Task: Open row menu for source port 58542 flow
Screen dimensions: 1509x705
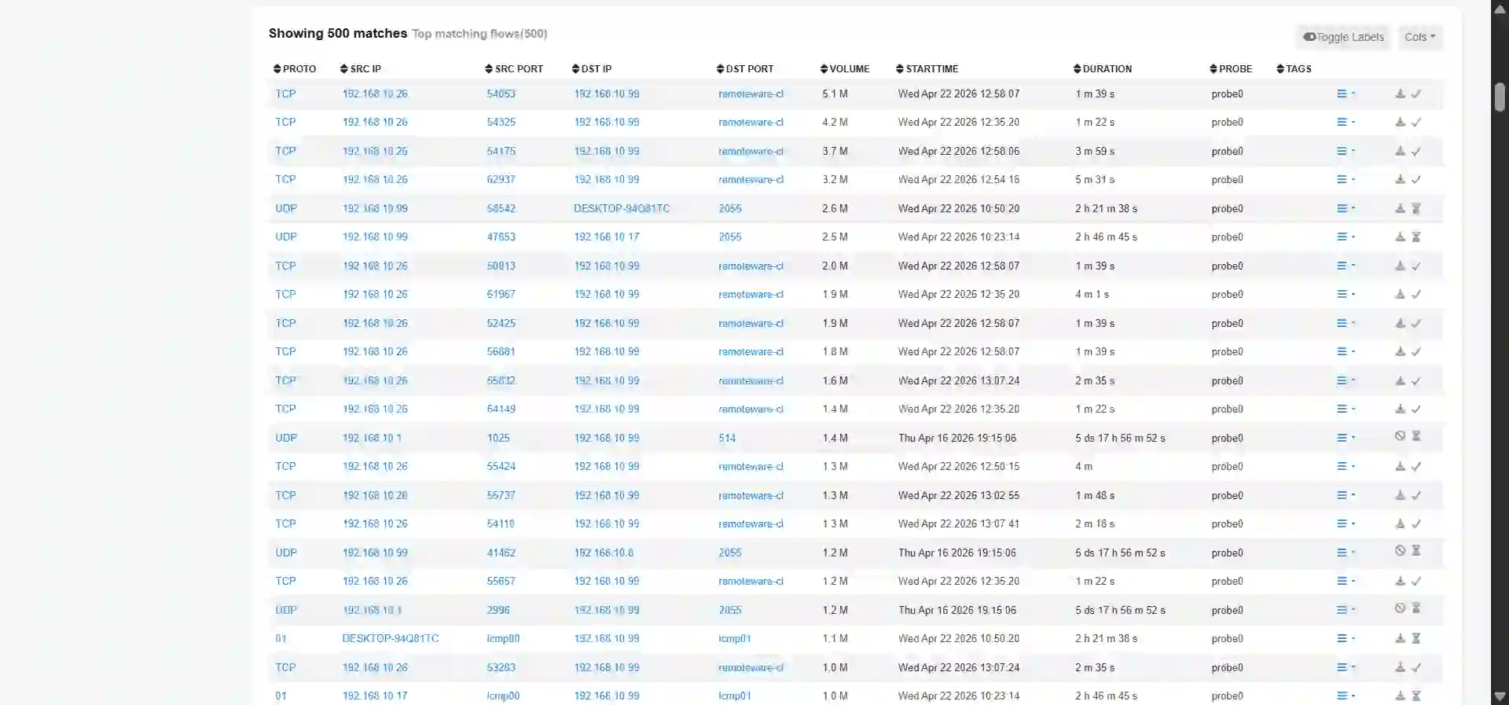Action: point(1346,208)
